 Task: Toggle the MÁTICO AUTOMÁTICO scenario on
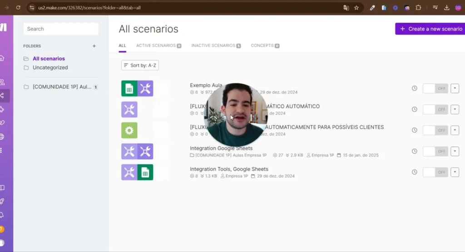(x=435, y=109)
